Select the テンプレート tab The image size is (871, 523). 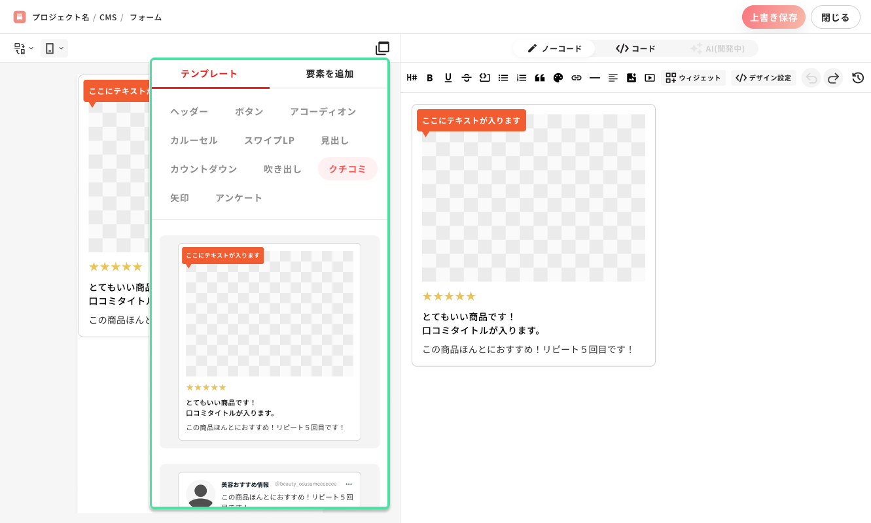209,74
